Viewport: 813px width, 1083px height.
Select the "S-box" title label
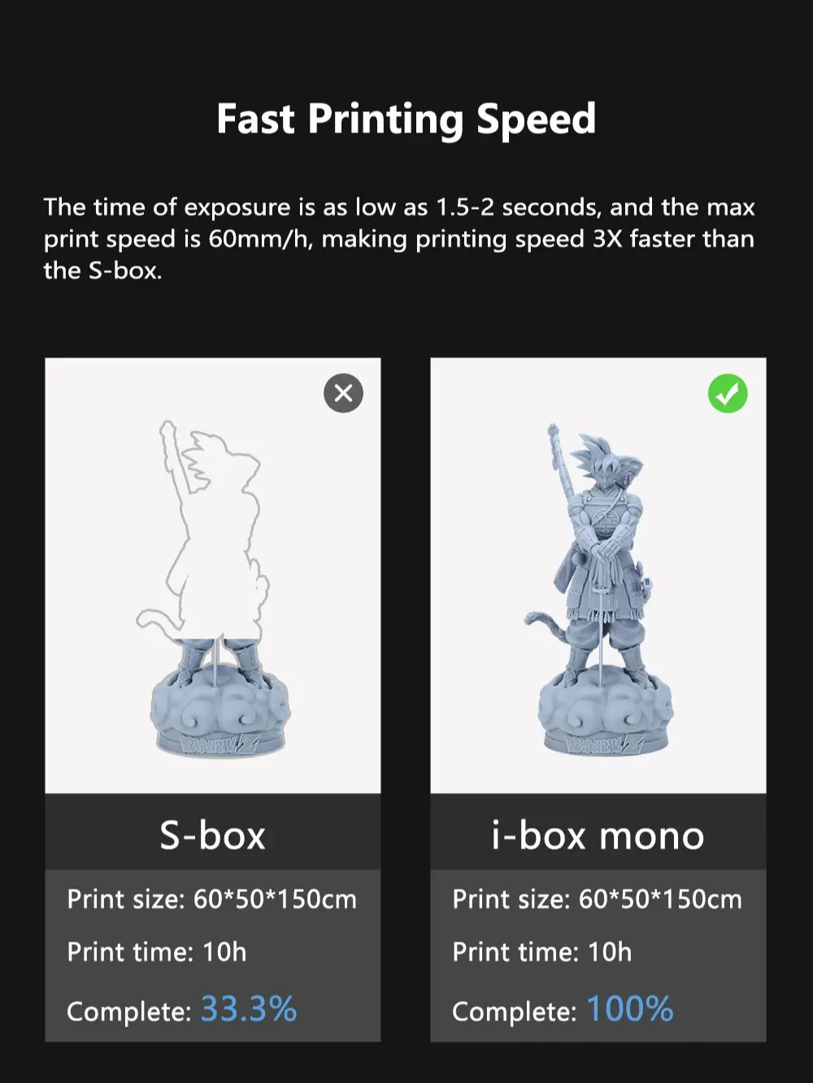[213, 835]
